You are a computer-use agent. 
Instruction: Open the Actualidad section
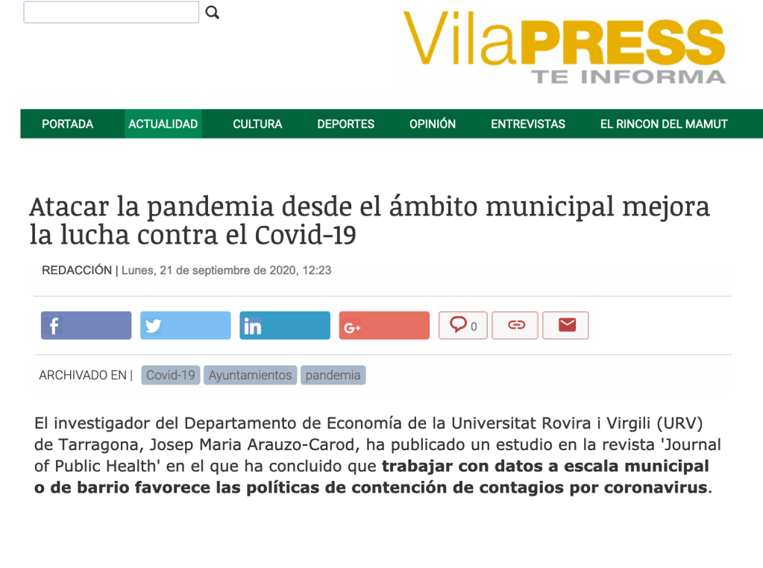163,124
